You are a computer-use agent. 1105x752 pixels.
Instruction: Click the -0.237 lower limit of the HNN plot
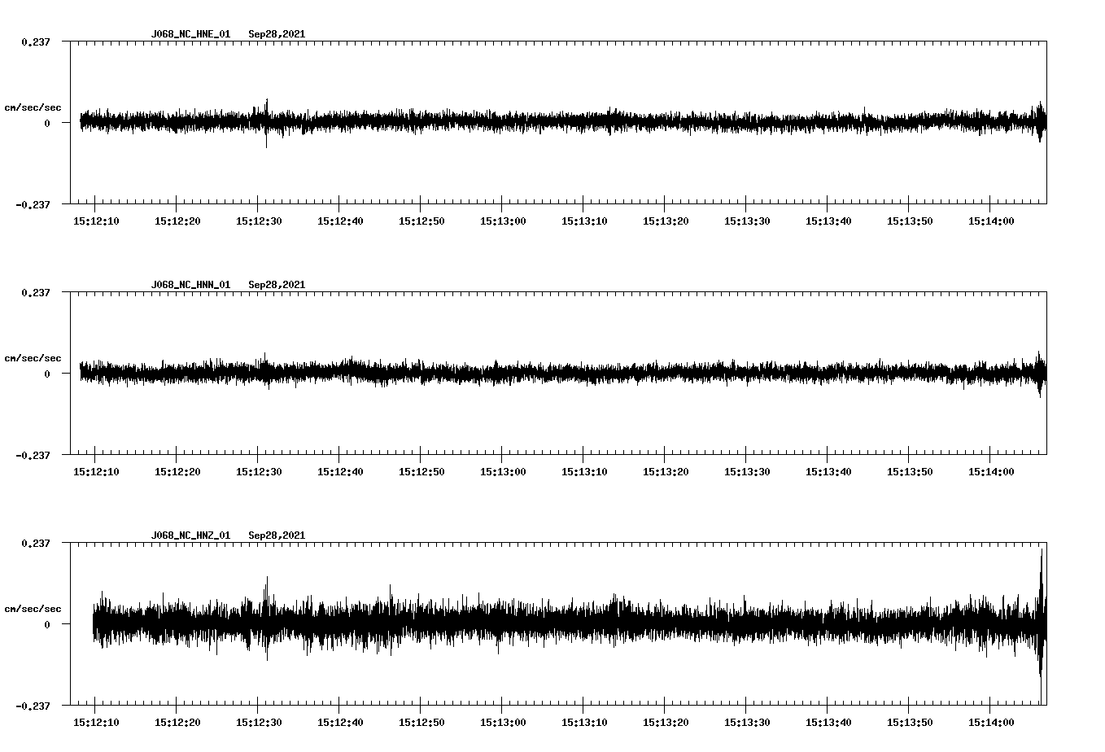click(33, 456)
